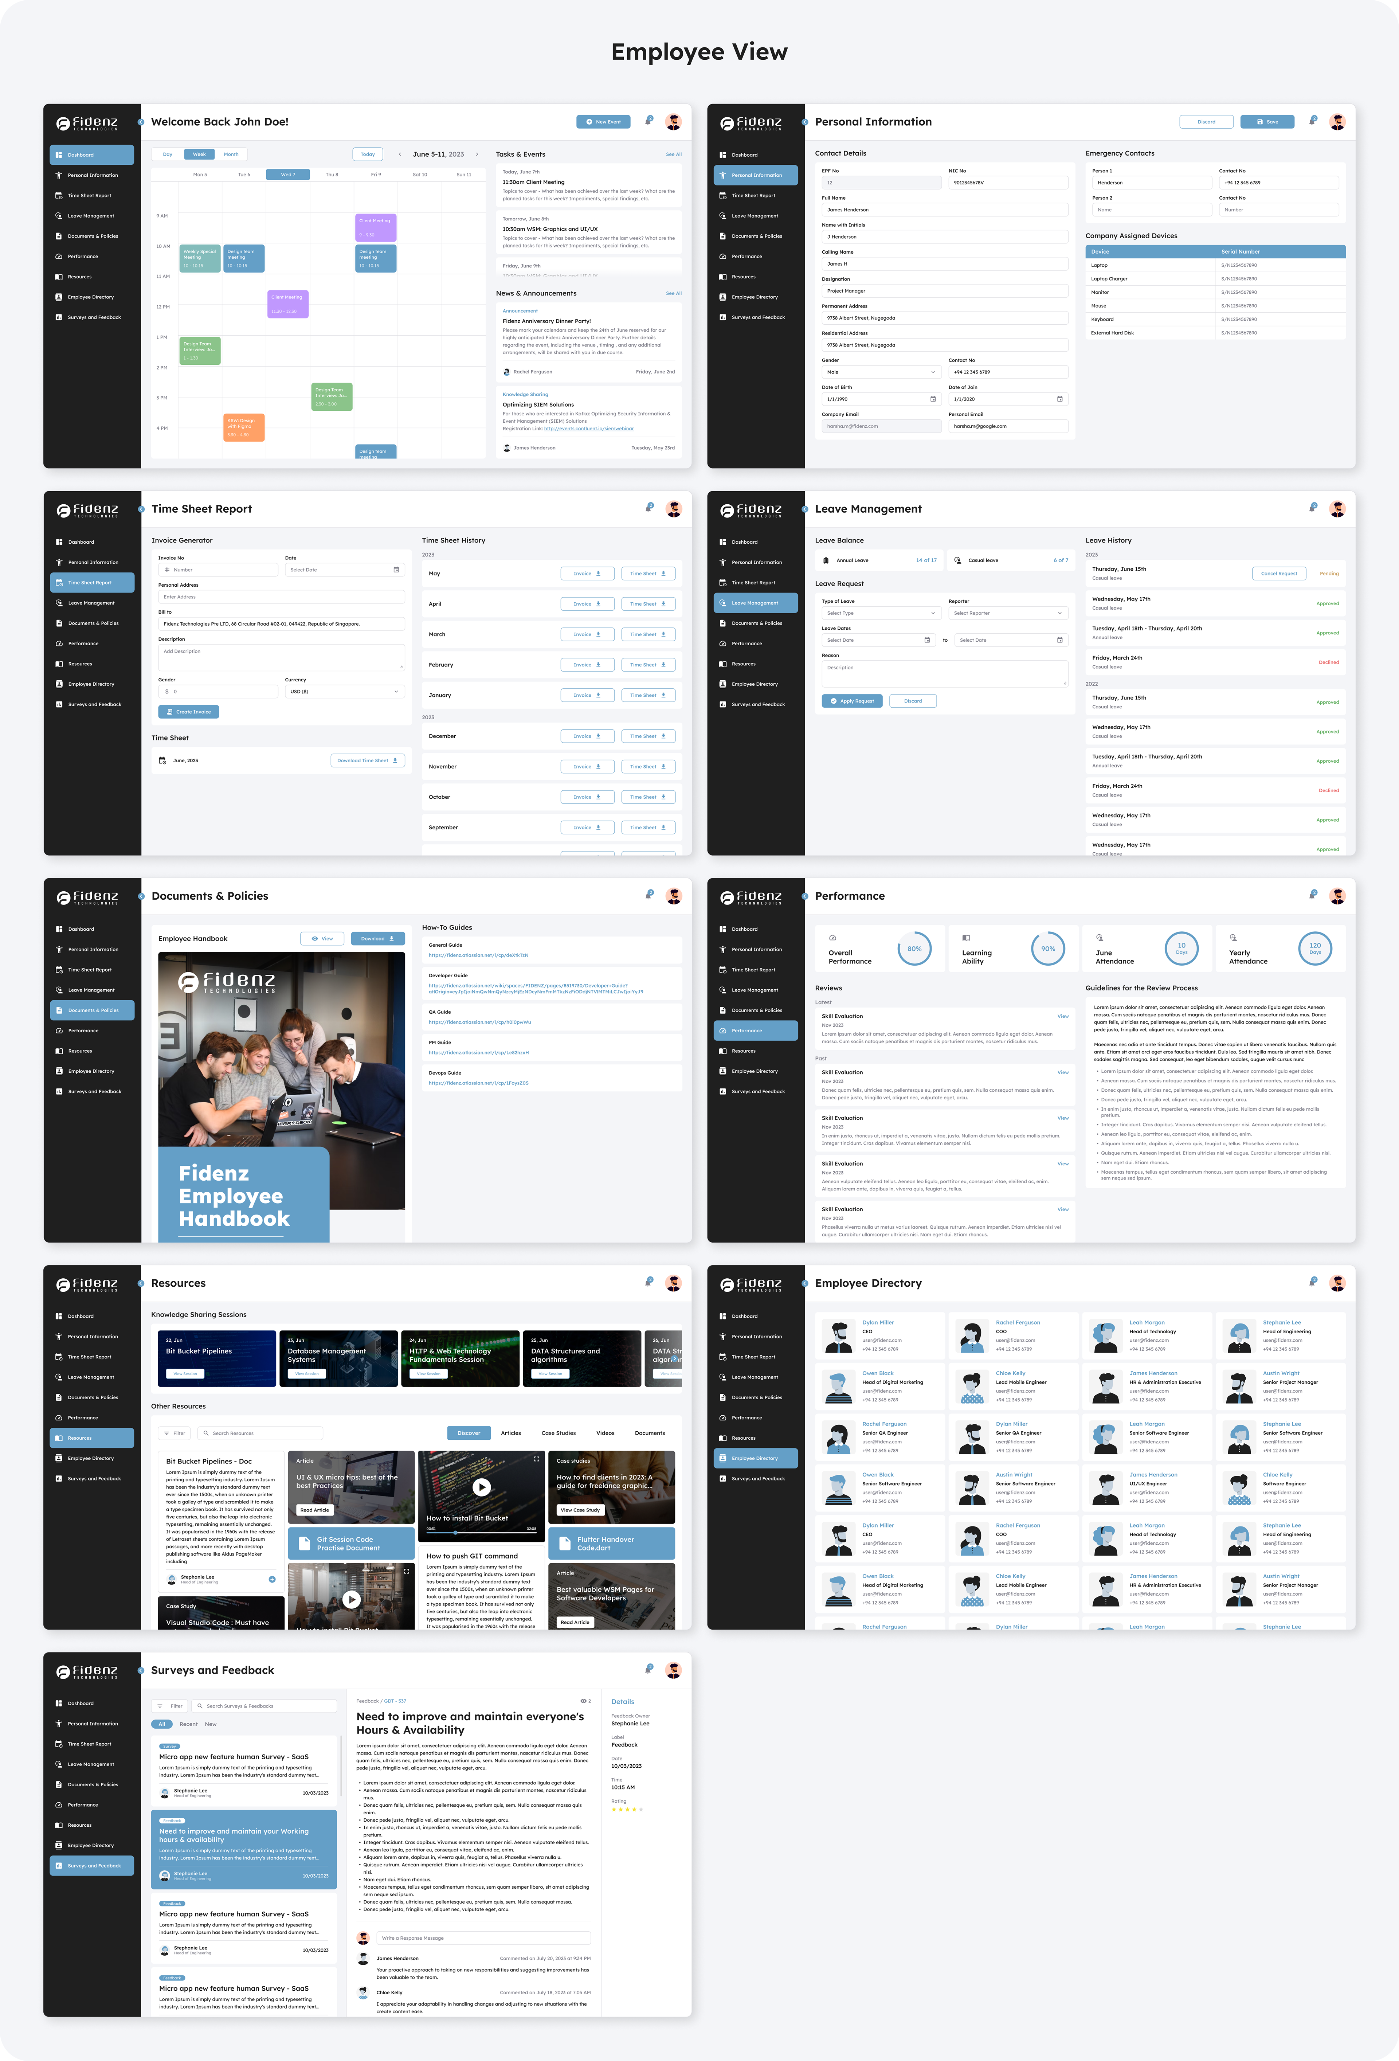Select the Recent filter in Surveys and Feedback

pos(189,1724)
